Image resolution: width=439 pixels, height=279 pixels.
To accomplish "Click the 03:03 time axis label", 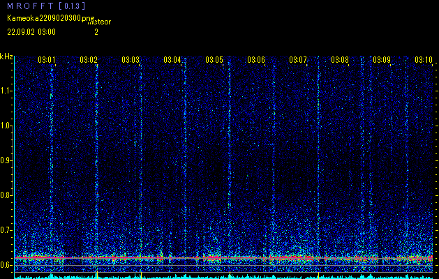I will (131, 60).
